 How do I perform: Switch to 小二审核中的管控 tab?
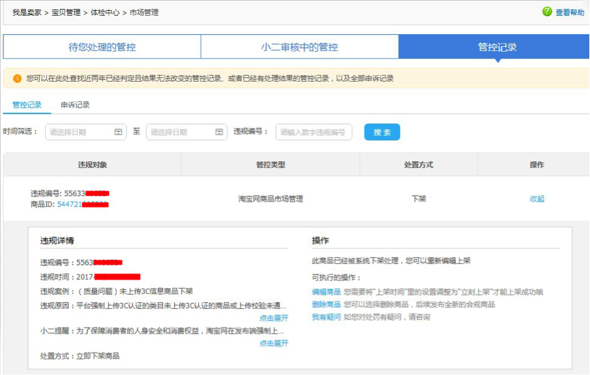[x=299, y=47]
